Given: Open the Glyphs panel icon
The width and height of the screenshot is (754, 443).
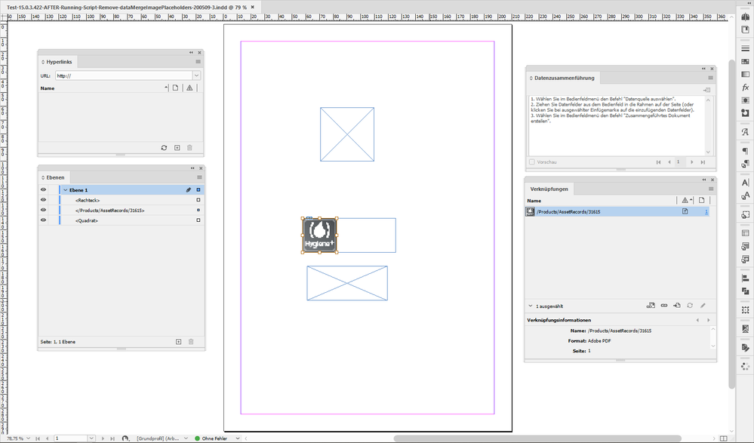Looking at the screenshot, I should [x=746, y=131].
